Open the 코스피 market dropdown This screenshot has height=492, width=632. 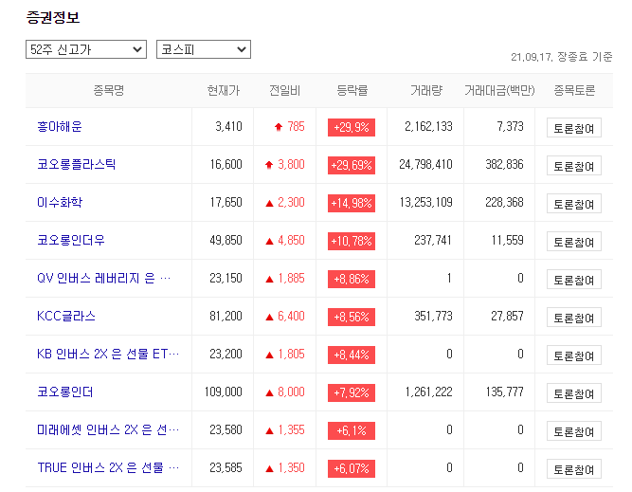(x=204, y=49)
